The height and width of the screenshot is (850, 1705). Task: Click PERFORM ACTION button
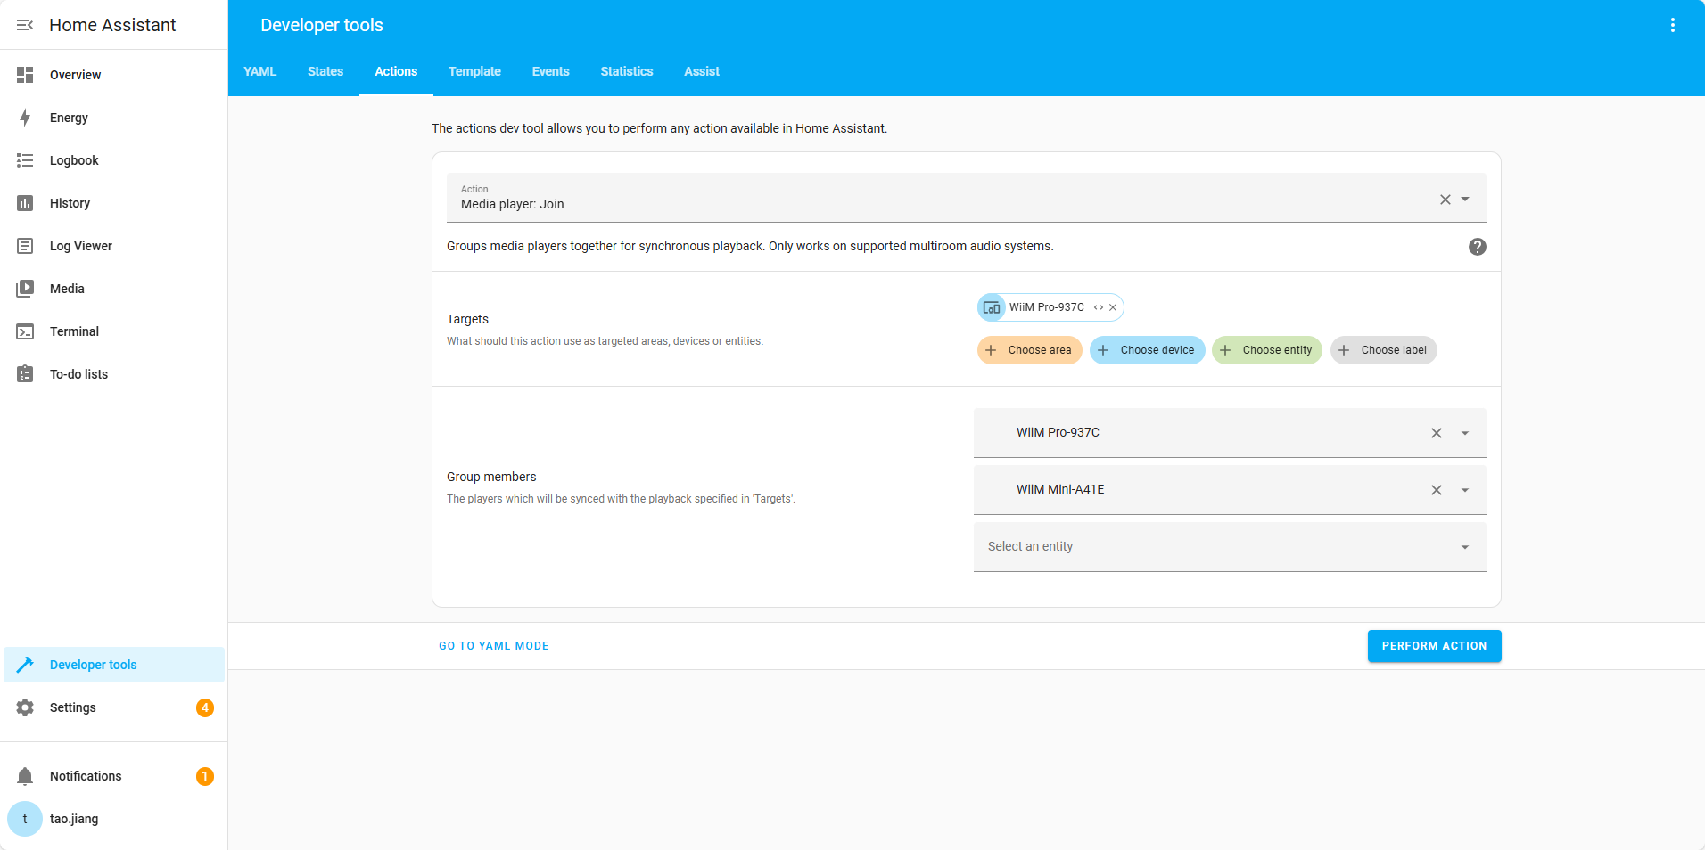pos(1435,646)
